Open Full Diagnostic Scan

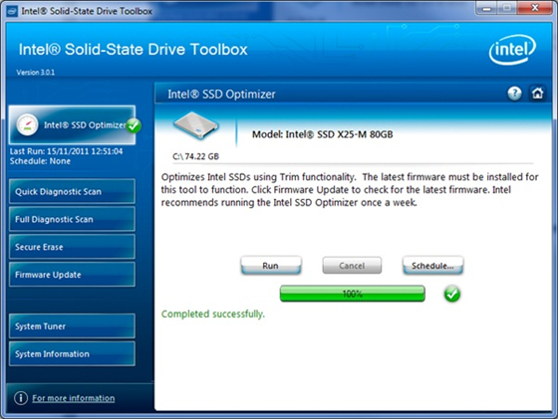72,219
